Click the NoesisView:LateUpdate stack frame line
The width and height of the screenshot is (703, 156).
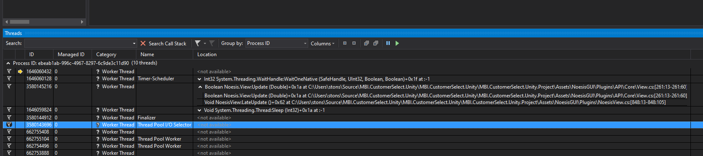tap(435, 102)
